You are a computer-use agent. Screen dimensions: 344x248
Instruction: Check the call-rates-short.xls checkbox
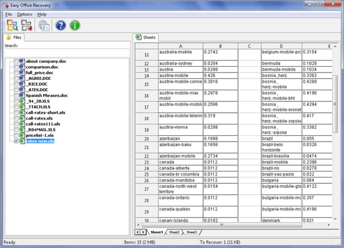pos(17,112)
